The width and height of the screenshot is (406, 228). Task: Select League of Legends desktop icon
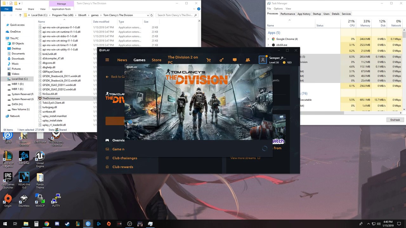[x=8, y=159]
